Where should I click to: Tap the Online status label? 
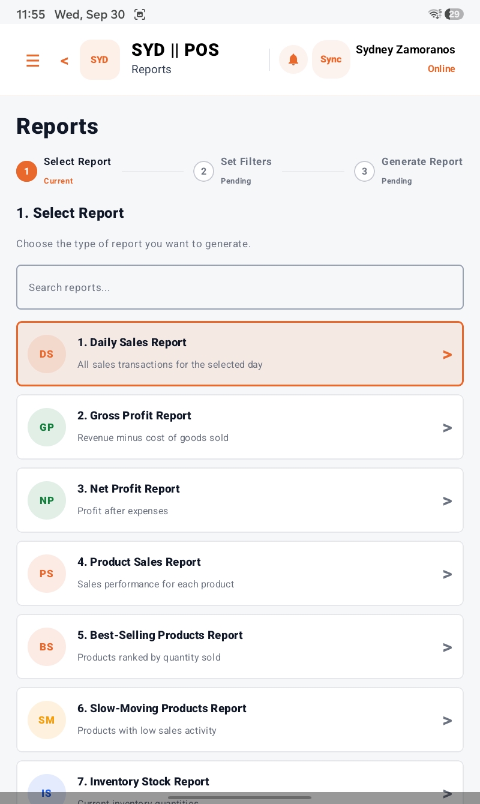coord(442,69)
